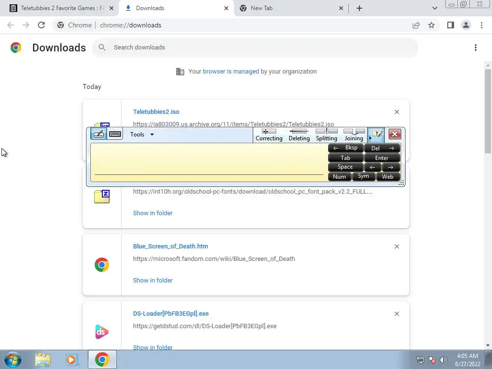Grab the input panel resize grip
492x369 pixels.
[x=401, y=183]
